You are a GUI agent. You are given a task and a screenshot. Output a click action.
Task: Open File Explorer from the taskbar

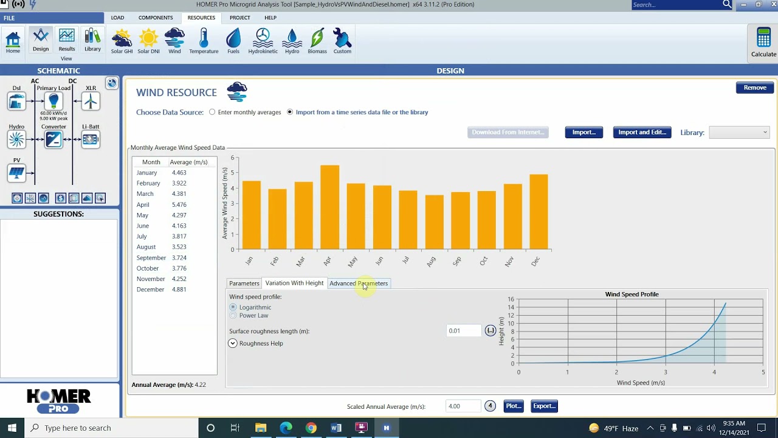tap(261, 428)
